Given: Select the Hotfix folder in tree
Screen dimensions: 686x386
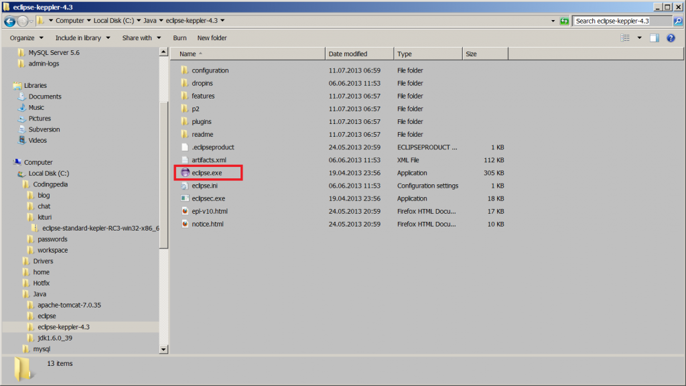Looking at the screenshot, I should coord(41,283).
